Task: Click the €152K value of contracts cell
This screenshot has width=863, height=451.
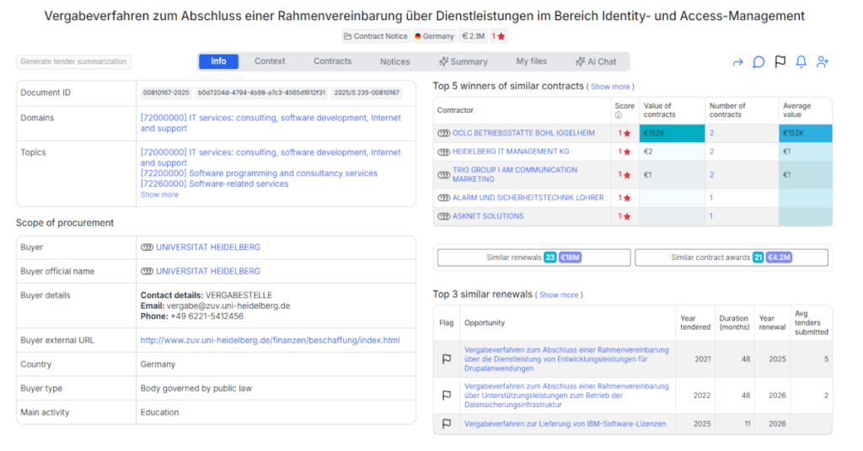Action: 672,133
